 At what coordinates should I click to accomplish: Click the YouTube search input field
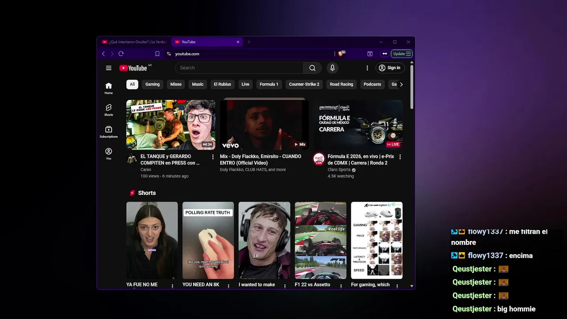pyautogui.click(x=239, y=68)
